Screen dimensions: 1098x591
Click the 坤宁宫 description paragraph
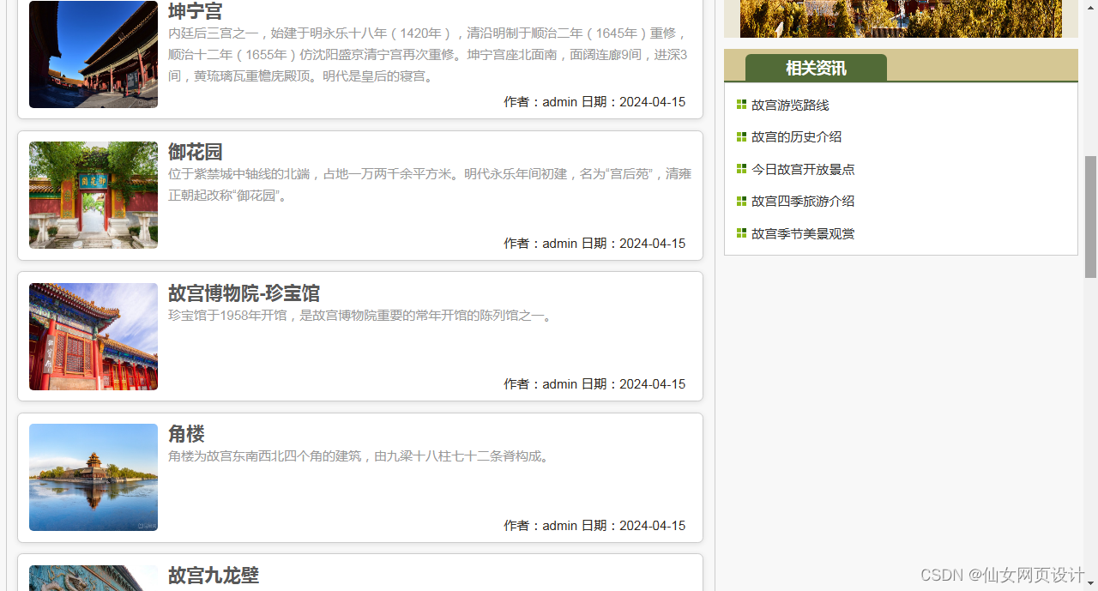(x=429, y=55)
